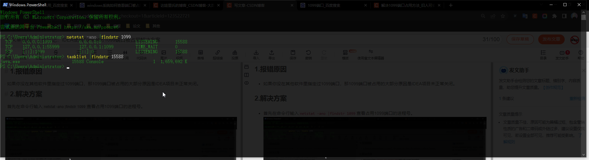Bookmark page with star icon in browser

coord(503,16)
